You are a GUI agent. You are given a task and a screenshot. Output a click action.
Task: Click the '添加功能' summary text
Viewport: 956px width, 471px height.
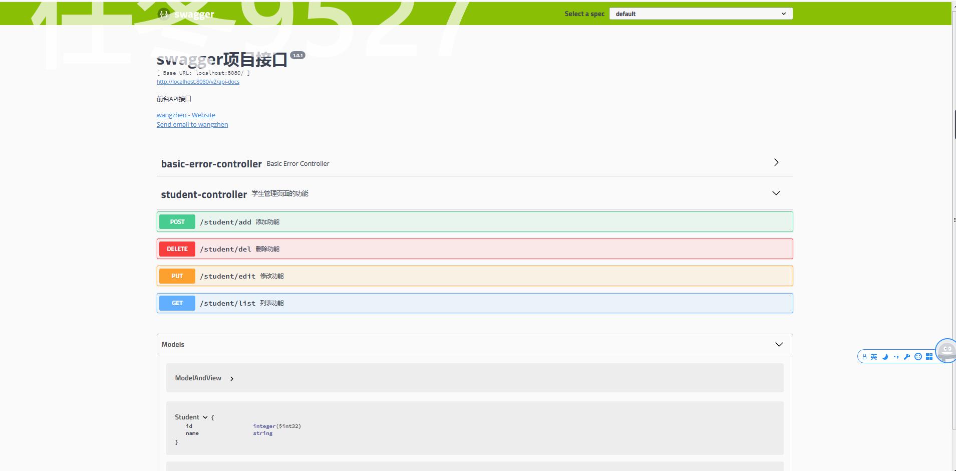click(x=267, y=222)
